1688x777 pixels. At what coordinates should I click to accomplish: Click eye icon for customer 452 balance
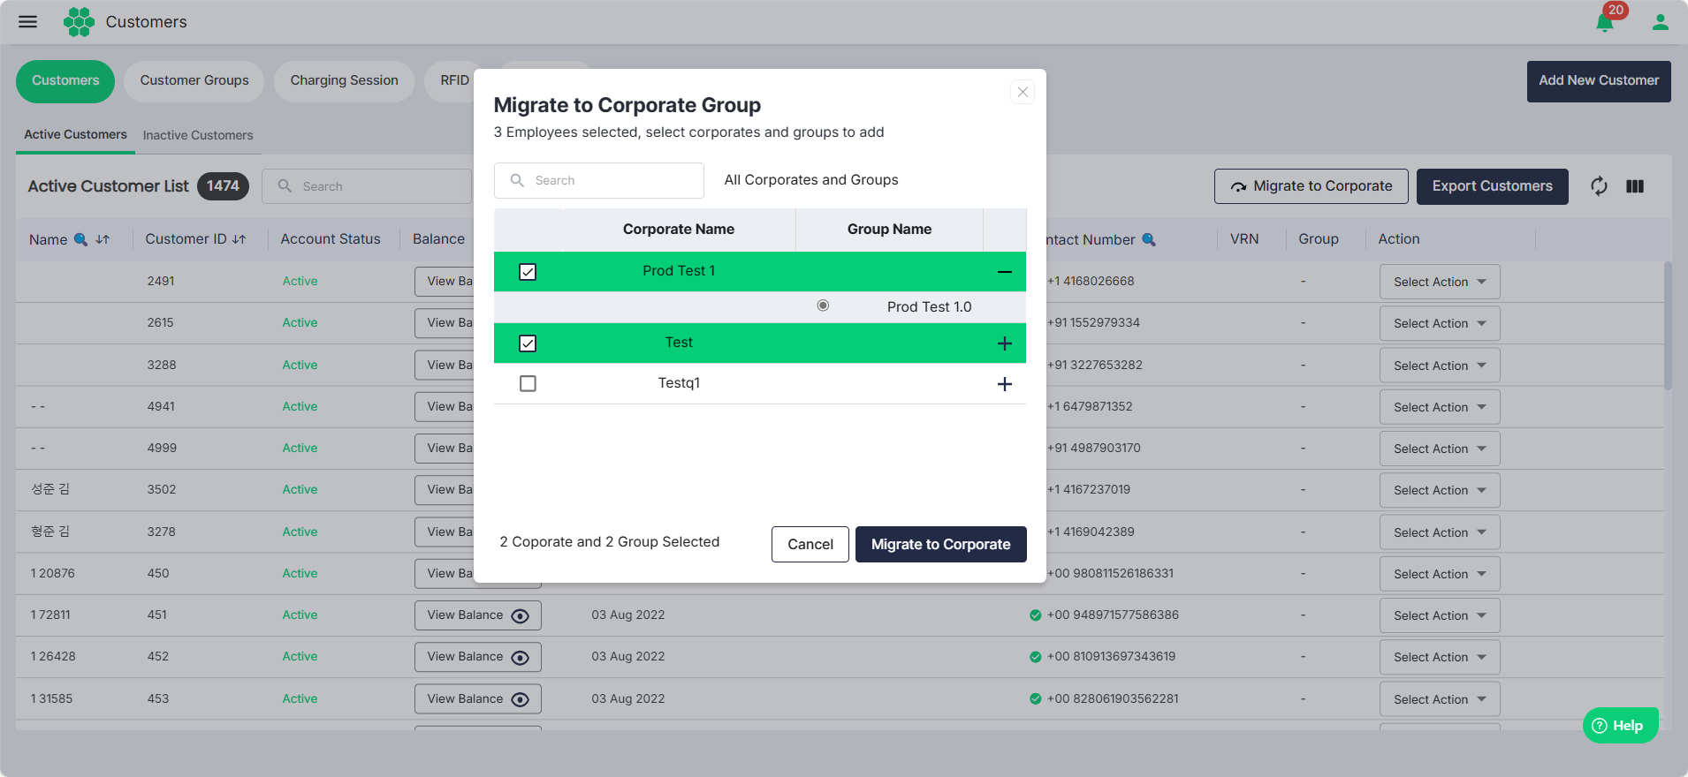[521, 657]
